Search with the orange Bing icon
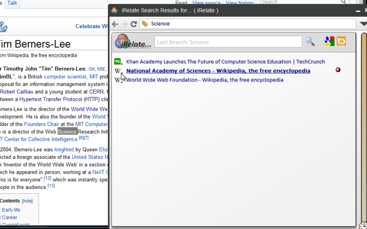 click(341, 42)
